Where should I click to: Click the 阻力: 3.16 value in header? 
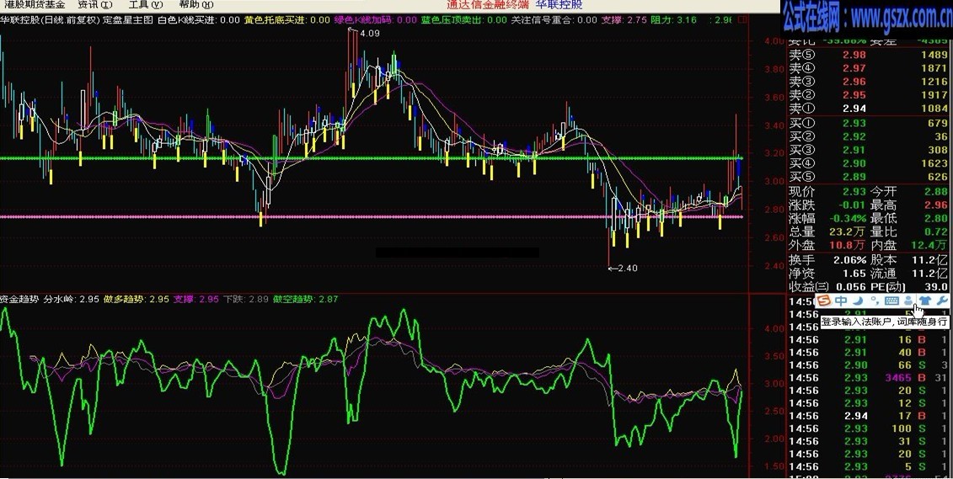click(673, 20)
